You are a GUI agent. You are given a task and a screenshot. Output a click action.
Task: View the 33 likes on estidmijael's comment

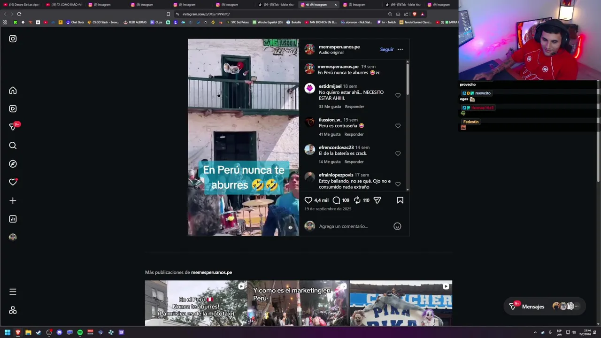(x=330, y=107)
